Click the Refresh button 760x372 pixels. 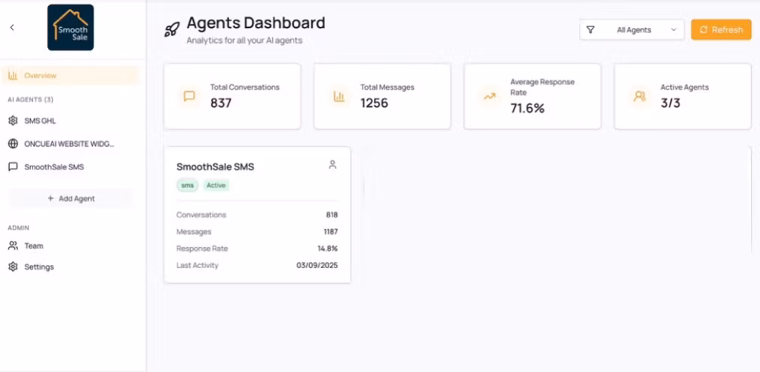click(722, 30)
